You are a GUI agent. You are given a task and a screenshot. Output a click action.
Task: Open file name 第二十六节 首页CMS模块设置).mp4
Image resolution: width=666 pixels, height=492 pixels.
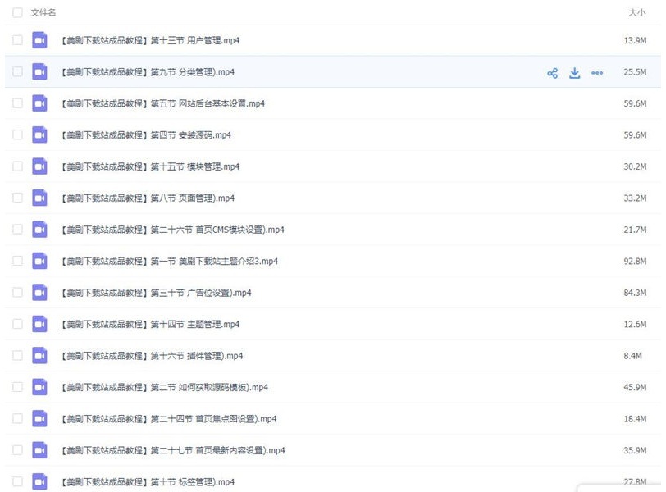(x=173, y=230)
